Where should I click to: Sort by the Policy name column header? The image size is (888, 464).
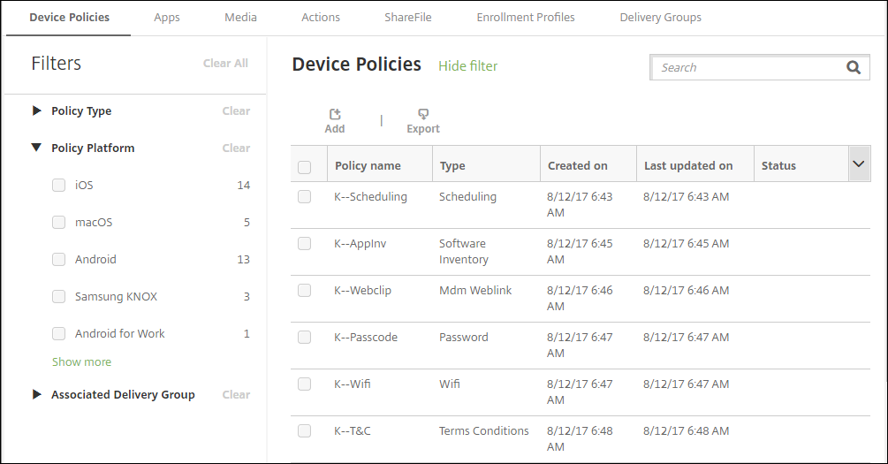pyautogui.click(x=368, y=165)
